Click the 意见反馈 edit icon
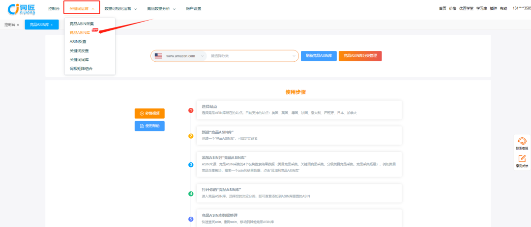This screenshot has height=227, width=531. coord(522,159)
